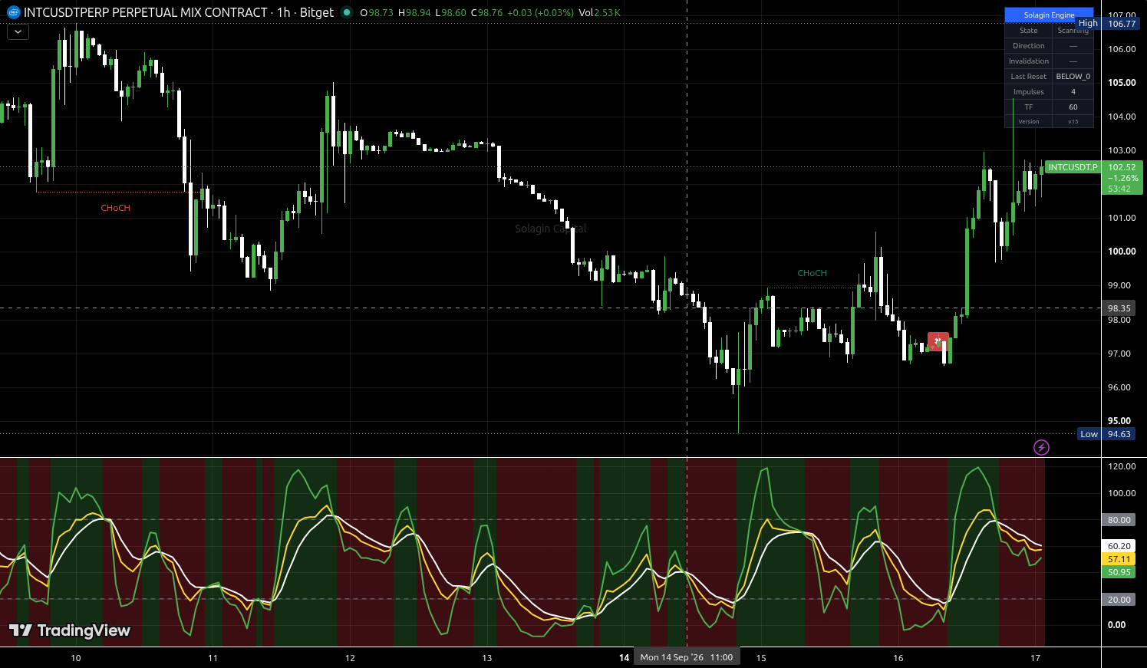
Task: Click date 12 on the time axis
Action: coord(350,658)
